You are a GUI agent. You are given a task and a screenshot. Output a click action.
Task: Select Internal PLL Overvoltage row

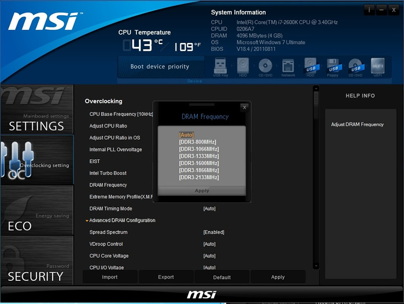coord(116,149)
